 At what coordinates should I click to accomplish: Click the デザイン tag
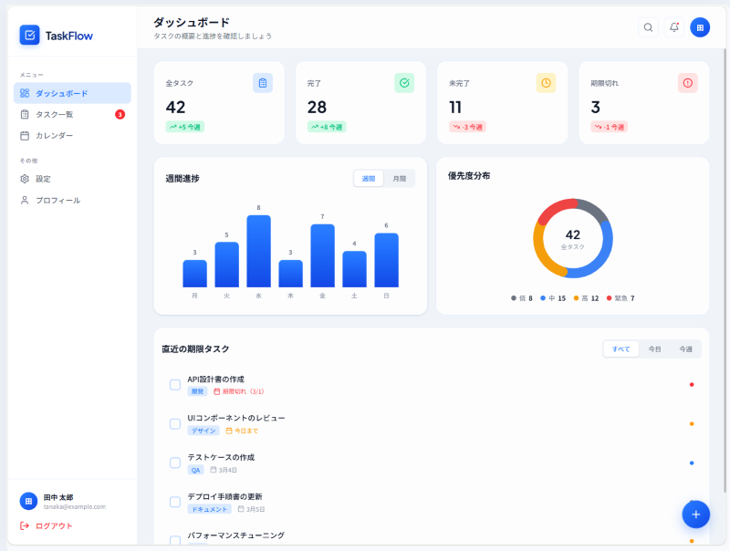pos(203,431)
